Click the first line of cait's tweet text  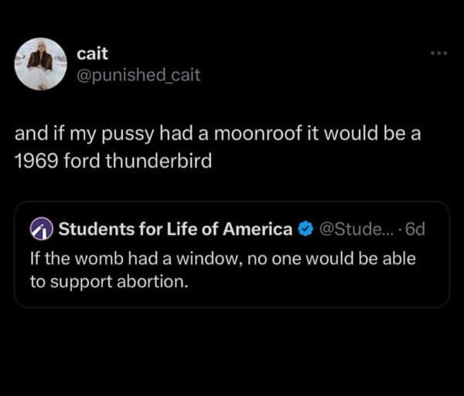(217, 133)
